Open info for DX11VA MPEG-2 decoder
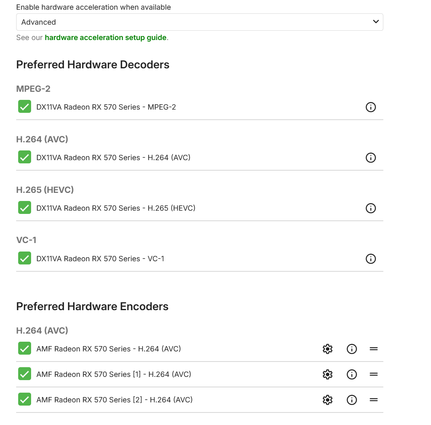 click(x=370, y=107)
